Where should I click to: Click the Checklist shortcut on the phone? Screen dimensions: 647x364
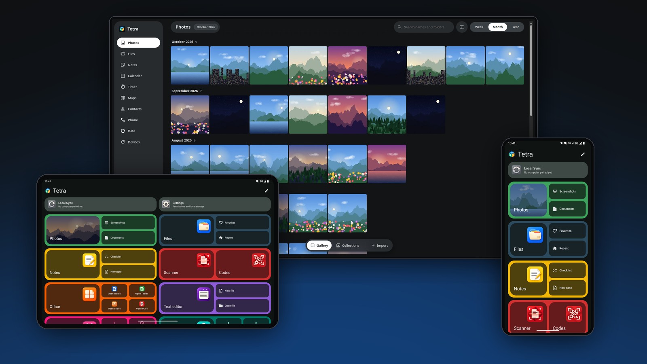coord(567,270)
